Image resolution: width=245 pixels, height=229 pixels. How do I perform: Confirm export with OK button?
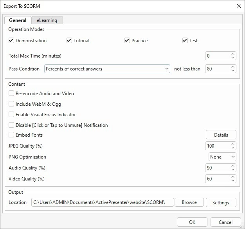point(192,222)
